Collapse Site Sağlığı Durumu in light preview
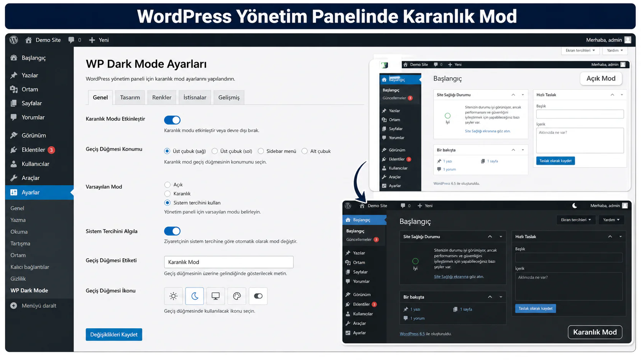The height and width of the screenshot is (360, 641). (513, 95)
